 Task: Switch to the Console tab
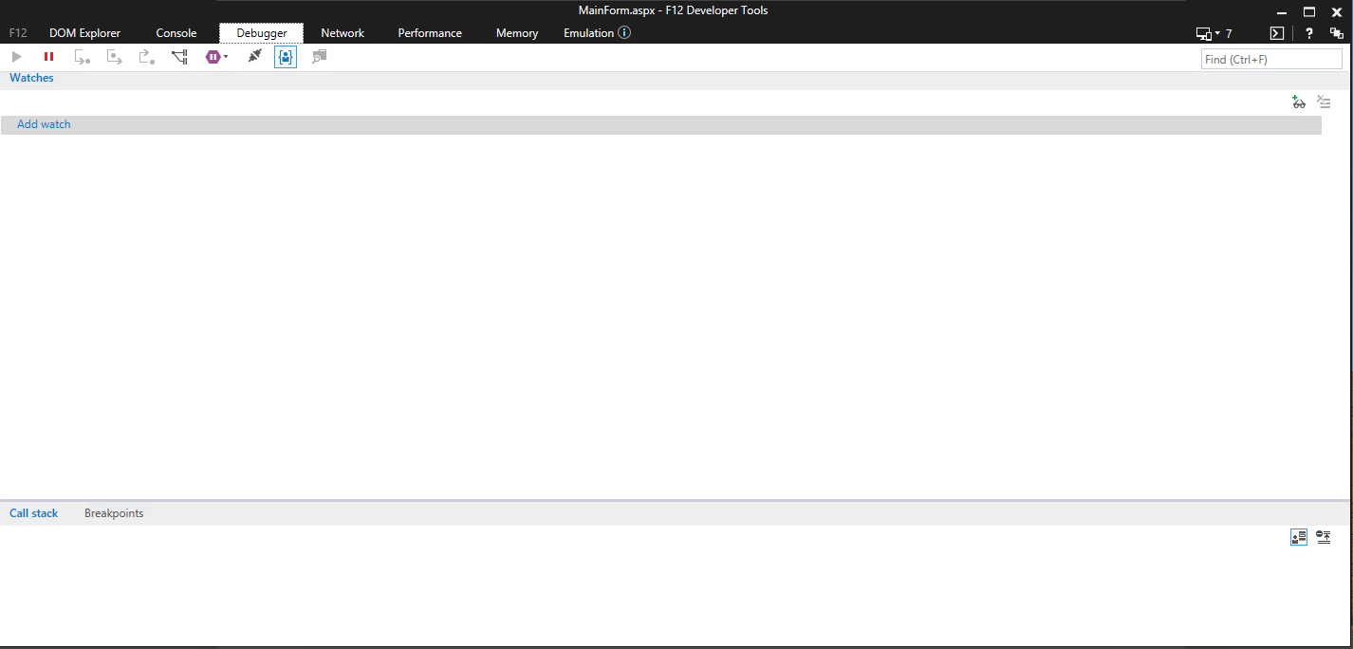point(176,33)
